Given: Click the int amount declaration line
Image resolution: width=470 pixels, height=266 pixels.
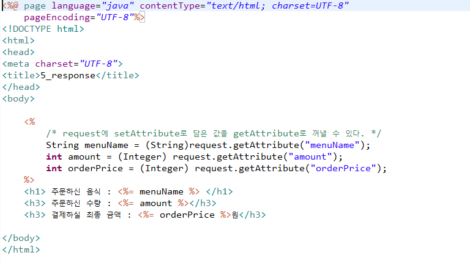Looking at the screenshot, I should pyautogui.click(x=195, y=157).
